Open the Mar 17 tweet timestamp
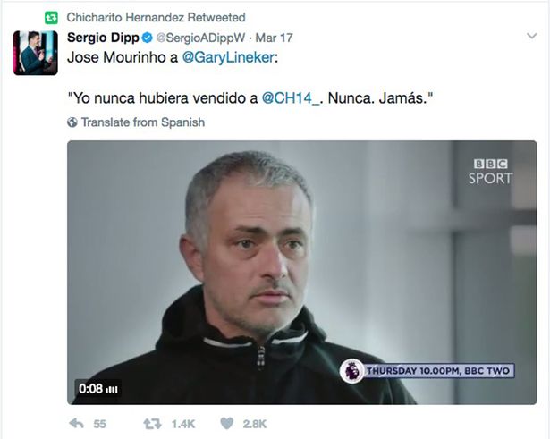This screenshot has width=550, height=439. (274, 38)
